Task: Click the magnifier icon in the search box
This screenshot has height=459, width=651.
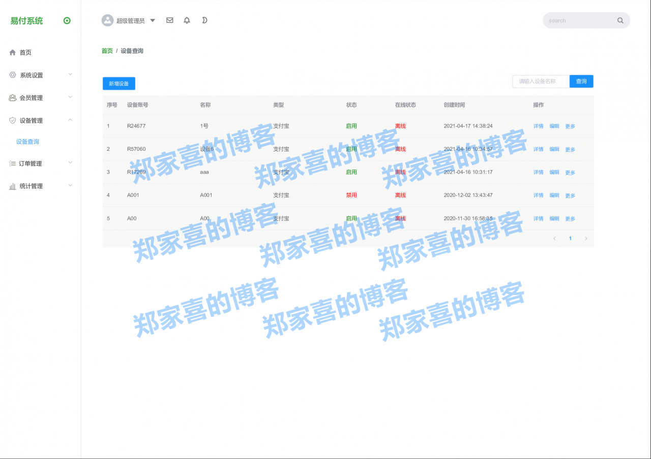Action: 620,20
